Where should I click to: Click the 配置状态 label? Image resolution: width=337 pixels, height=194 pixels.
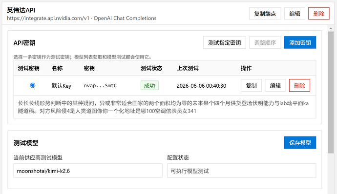178,157
